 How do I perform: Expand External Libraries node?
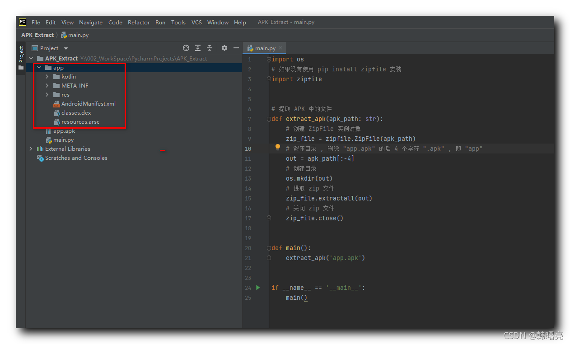[31, 149]
